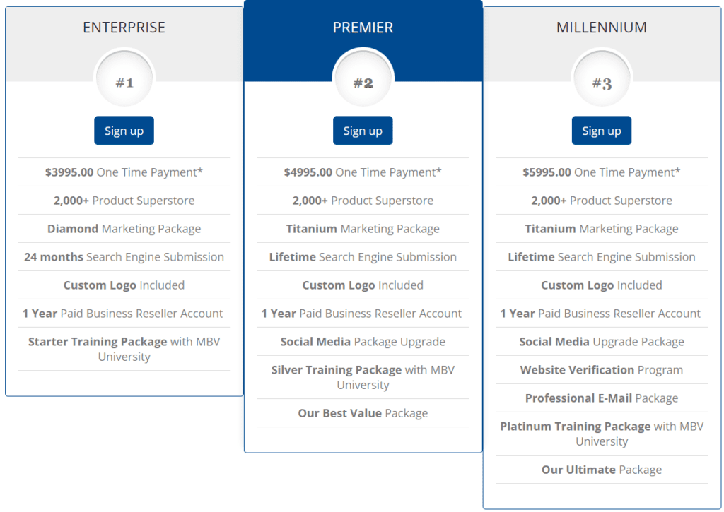Click the ENTERPRISE column header
724x512 pixels.
point(124,28)
